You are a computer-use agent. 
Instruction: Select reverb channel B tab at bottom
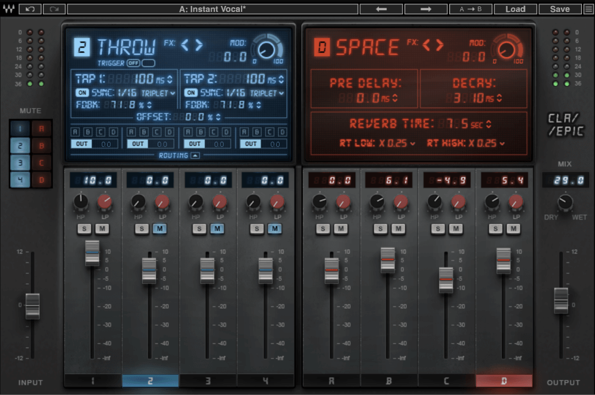tap(389, 381)
